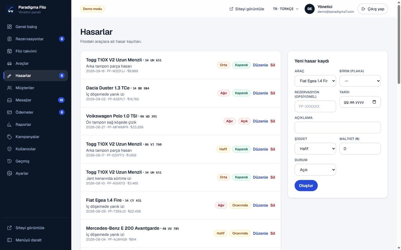
Task: Click the Rezervasyonlar sidebar icon
Action: point(9,39)
